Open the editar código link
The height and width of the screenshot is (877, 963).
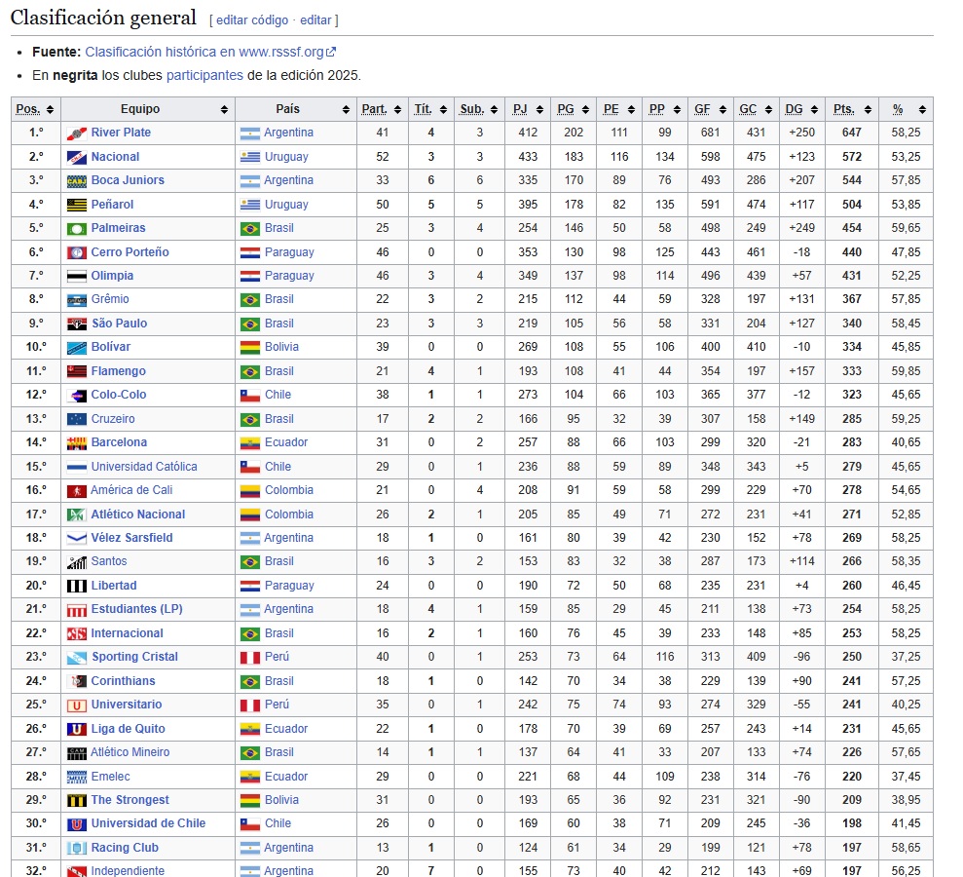tap(252, 20)
